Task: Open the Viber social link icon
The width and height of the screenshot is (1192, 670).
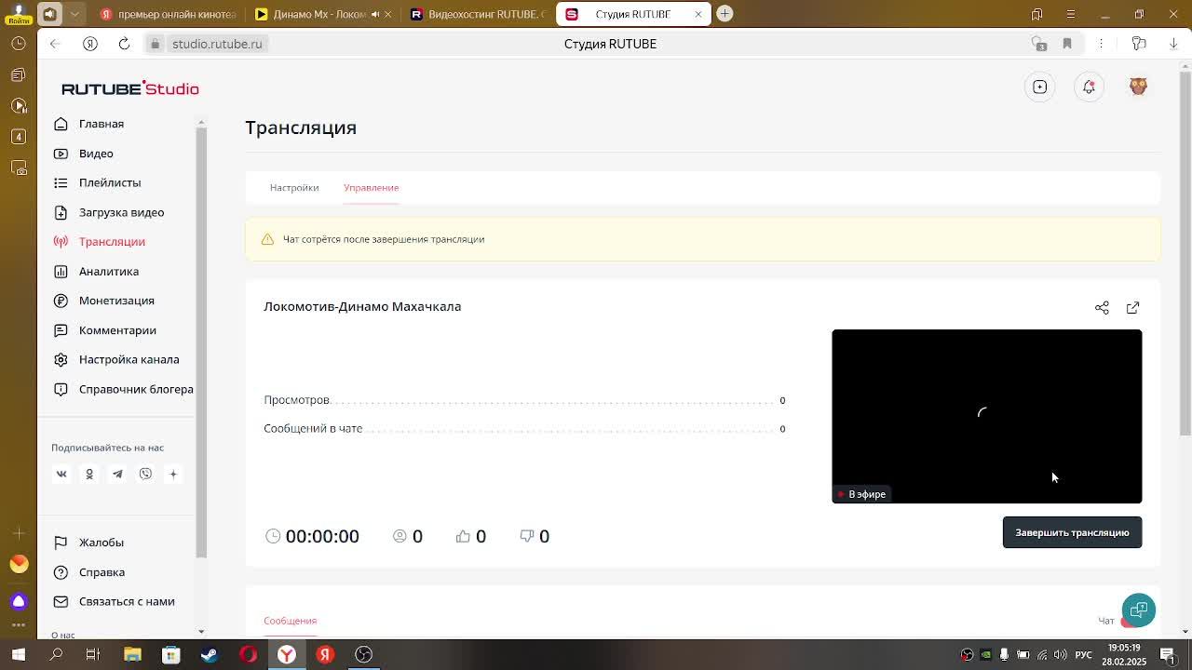Action: (145, 474)
